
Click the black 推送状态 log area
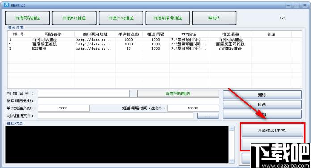coord(117,145)
